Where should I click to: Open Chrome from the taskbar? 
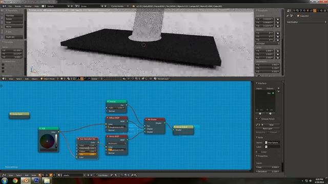pos(15,180)
